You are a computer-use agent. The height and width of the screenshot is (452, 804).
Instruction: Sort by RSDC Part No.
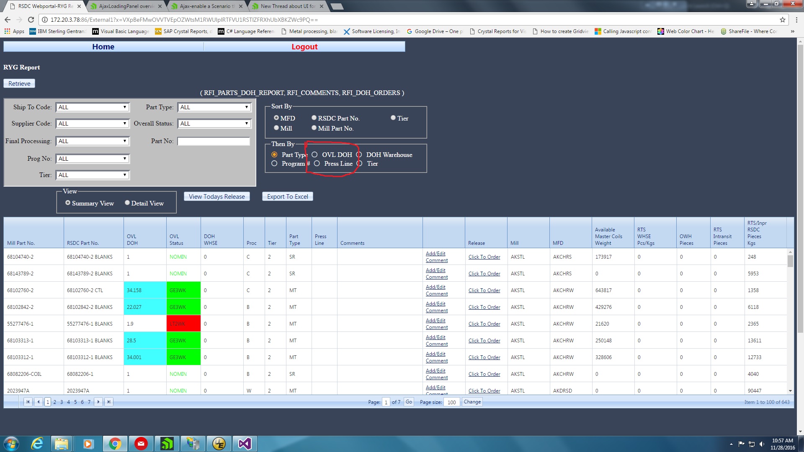tap(314, 118)
